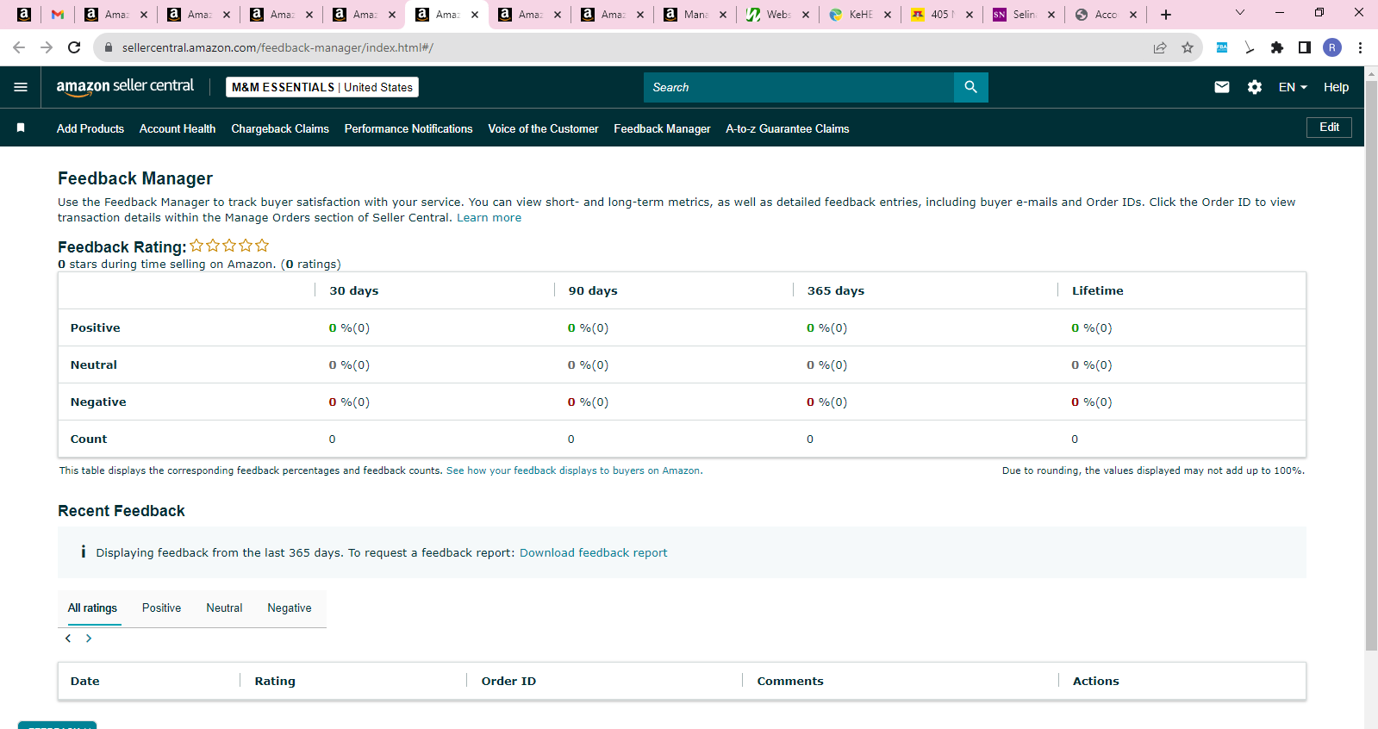The image size is (1378, 729).
Task: Close the KeHE browser tab
Action: 888,15
